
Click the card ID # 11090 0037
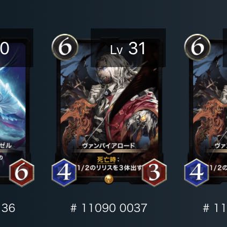[x=108, y=208]
